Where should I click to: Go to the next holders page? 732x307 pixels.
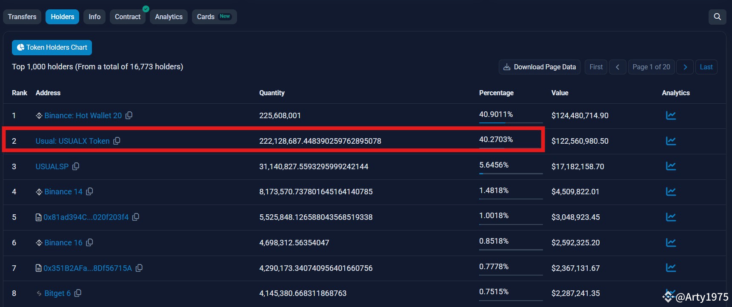(x=685, y=67)
